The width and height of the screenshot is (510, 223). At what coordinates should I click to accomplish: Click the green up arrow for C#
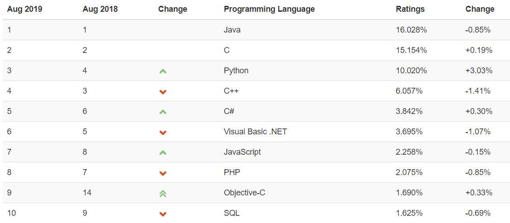(x=163, y=112)
